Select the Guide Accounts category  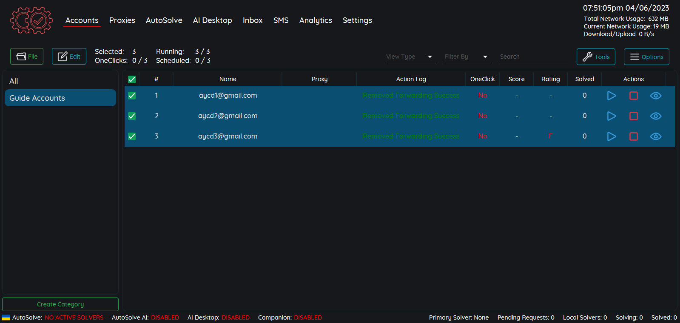pyautogui.click(x=60, y=98)
